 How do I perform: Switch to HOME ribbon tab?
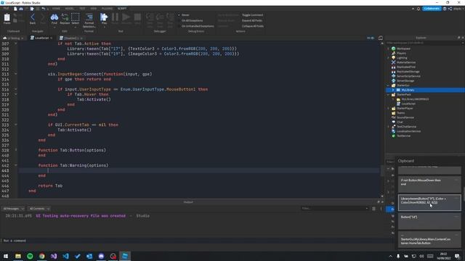(56, 9)
